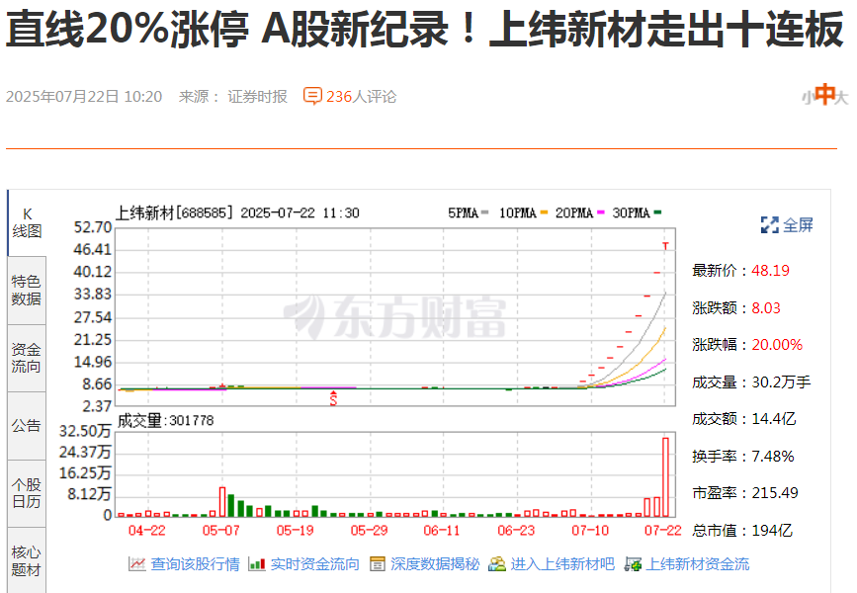Image resolution: width=857 pixels, height=593 pixels.
Task: Open the 公告 tab
Action: pos(27,426)
